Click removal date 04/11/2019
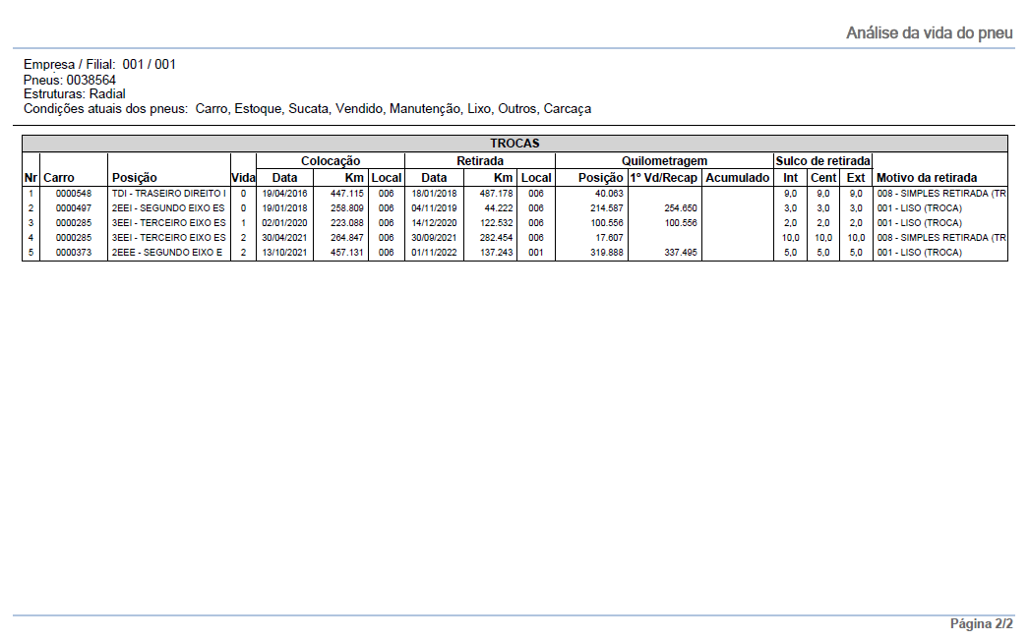Viewport: 1029px width, 641px height. coord(435,208)
